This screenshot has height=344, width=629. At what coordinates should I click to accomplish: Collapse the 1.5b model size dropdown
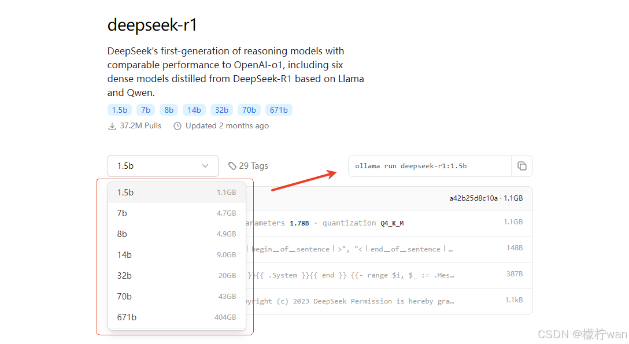(x=163, y=166)
